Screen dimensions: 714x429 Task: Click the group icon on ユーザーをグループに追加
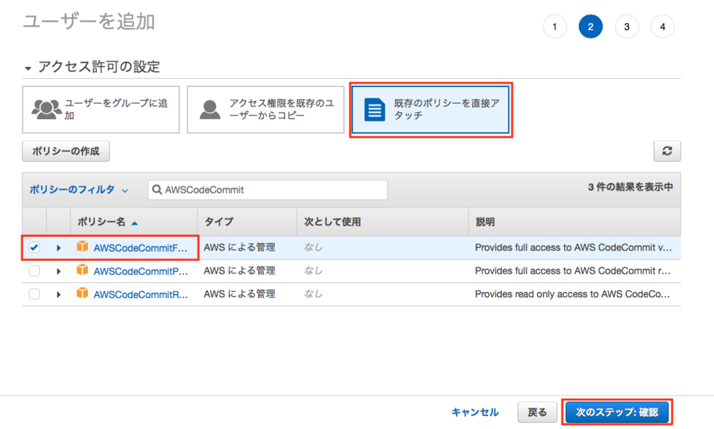(47, 109)
